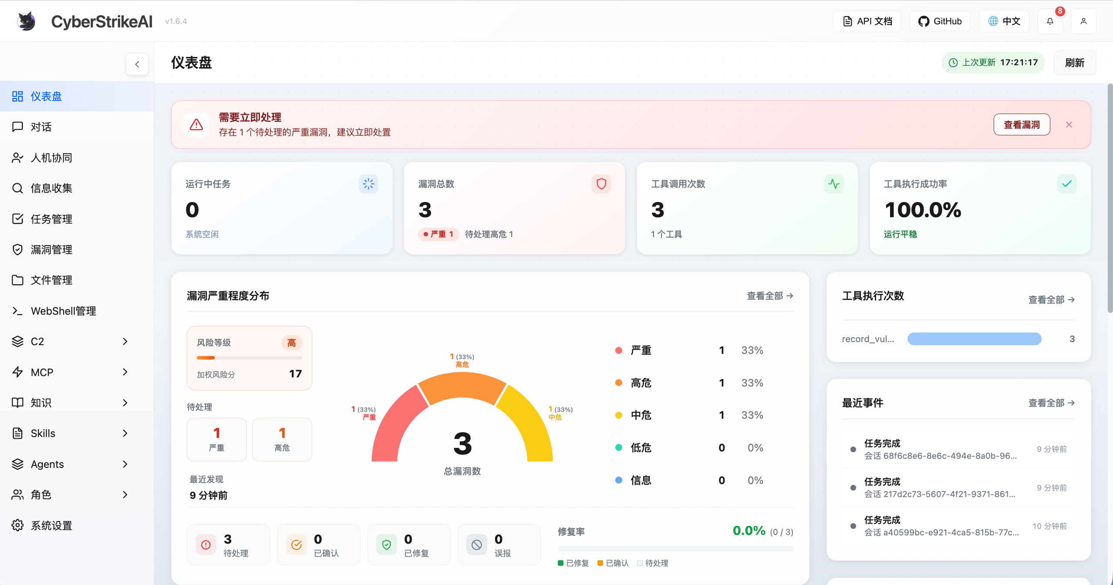Click the warning triangle in alert banner

pos(196,125)
